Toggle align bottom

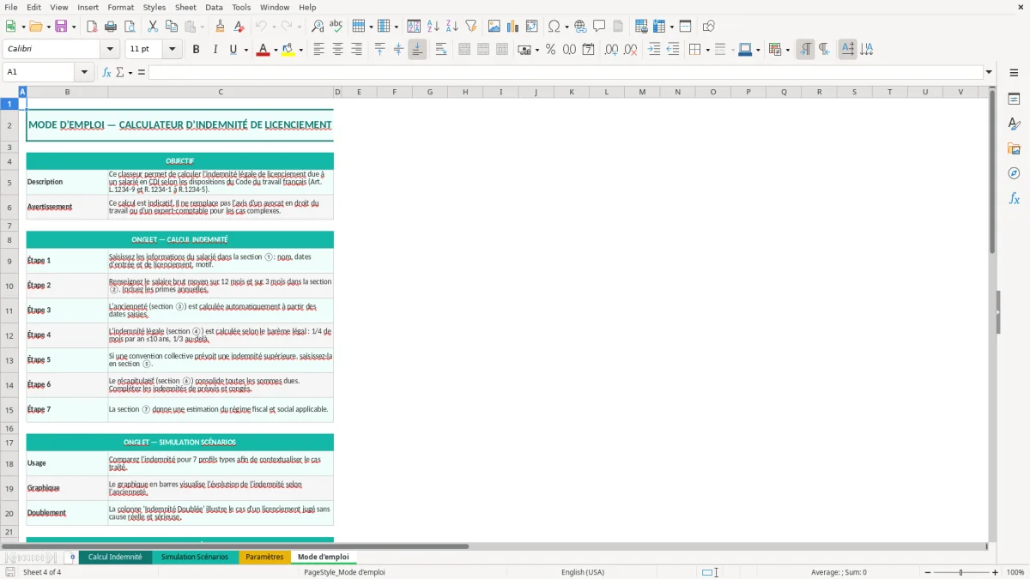(417, 50)
